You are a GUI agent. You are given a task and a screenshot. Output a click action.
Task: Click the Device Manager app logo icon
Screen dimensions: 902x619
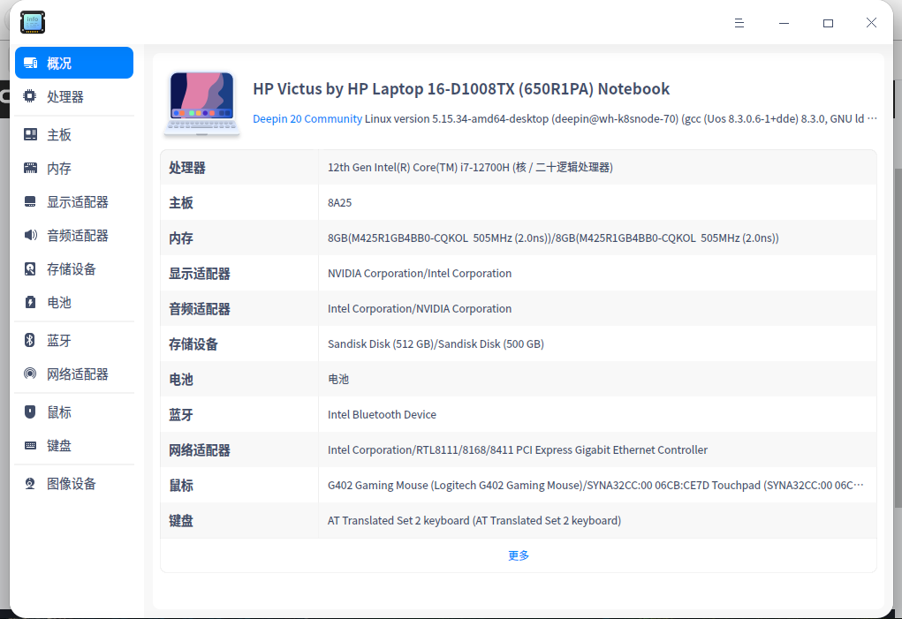(33, 22)
